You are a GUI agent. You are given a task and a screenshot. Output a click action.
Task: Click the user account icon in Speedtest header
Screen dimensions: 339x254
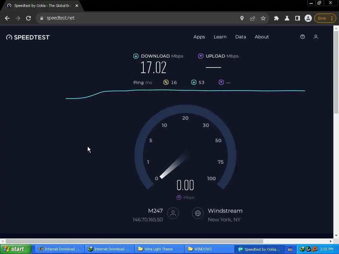(315, 37)
